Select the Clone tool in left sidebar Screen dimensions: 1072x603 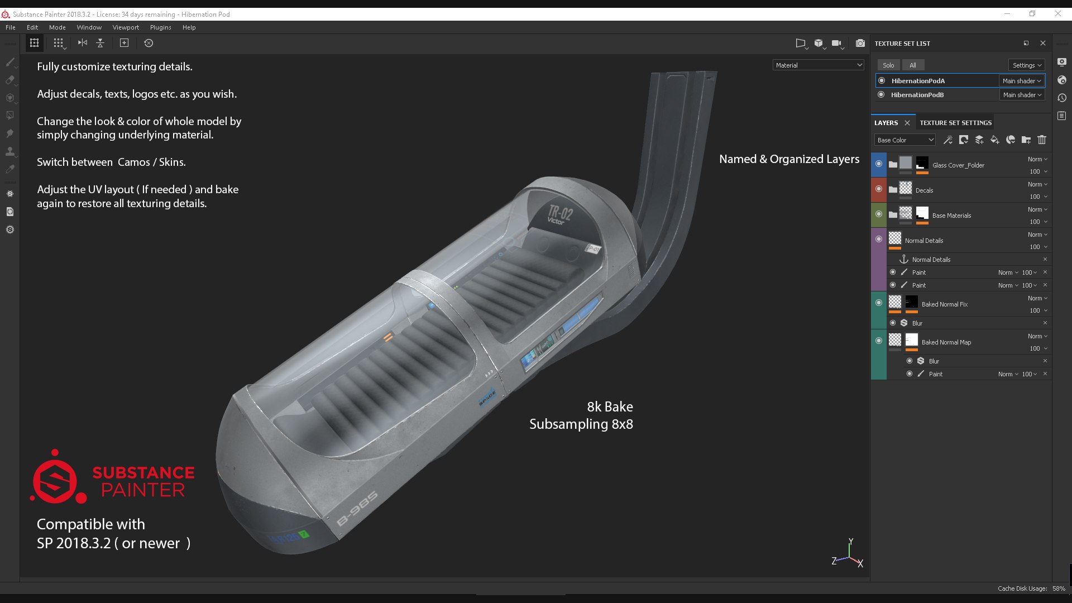click(x=10, y=151)
